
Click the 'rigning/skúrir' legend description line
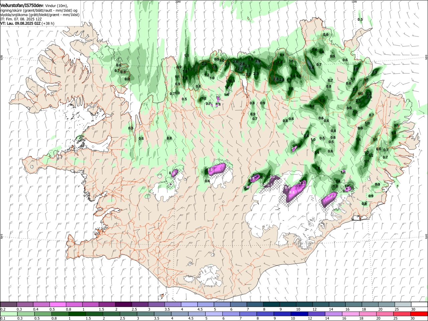pyautogui.click(x=39, y=10)
